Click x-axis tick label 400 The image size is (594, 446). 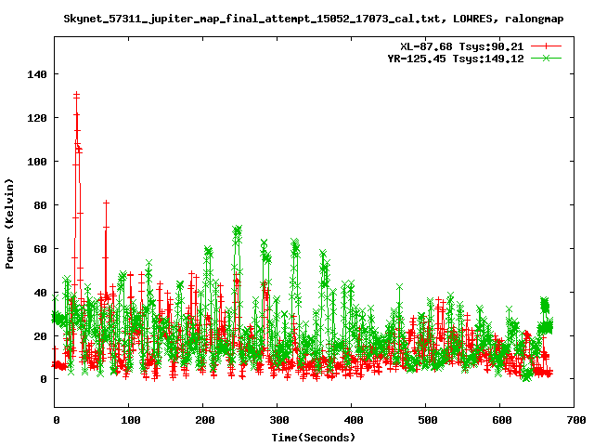point(353,420)
